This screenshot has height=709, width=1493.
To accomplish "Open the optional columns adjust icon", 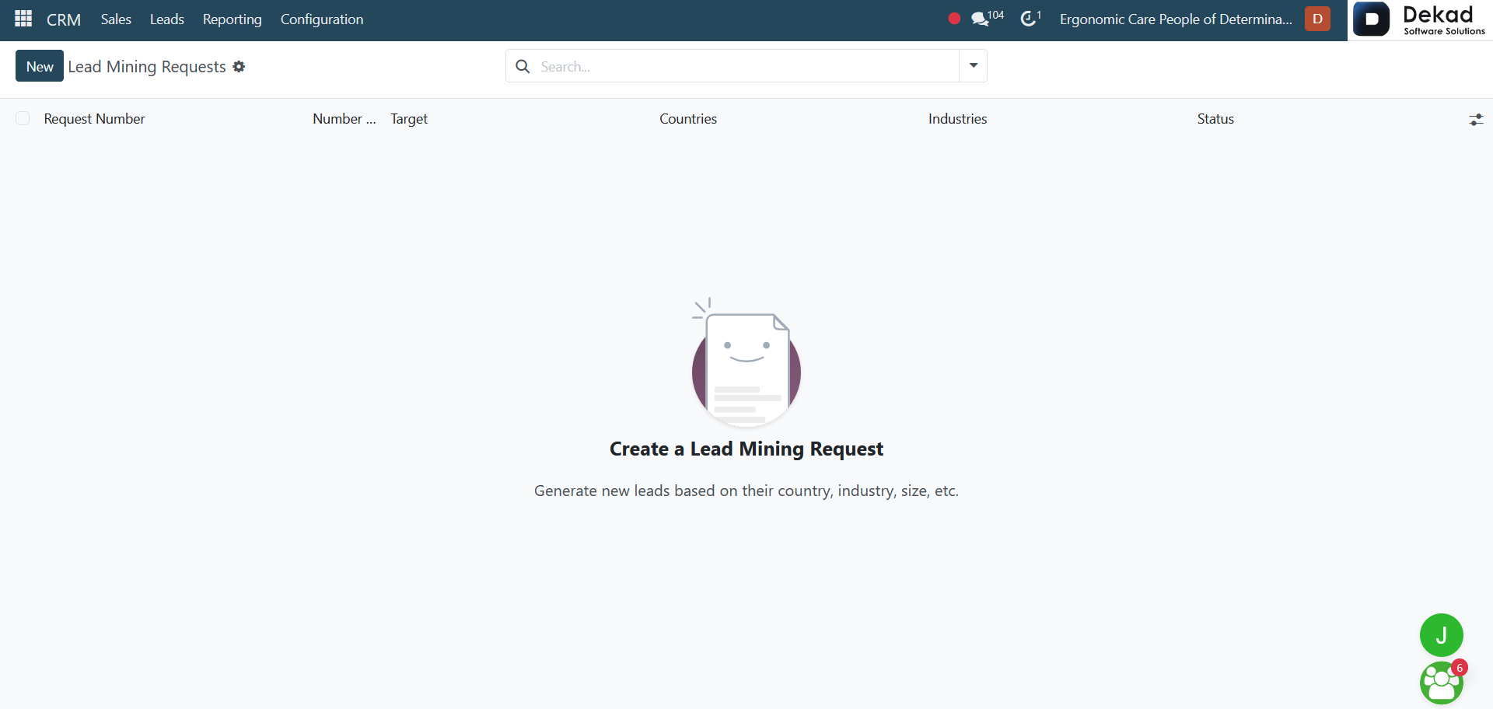I will point(1476,120).
